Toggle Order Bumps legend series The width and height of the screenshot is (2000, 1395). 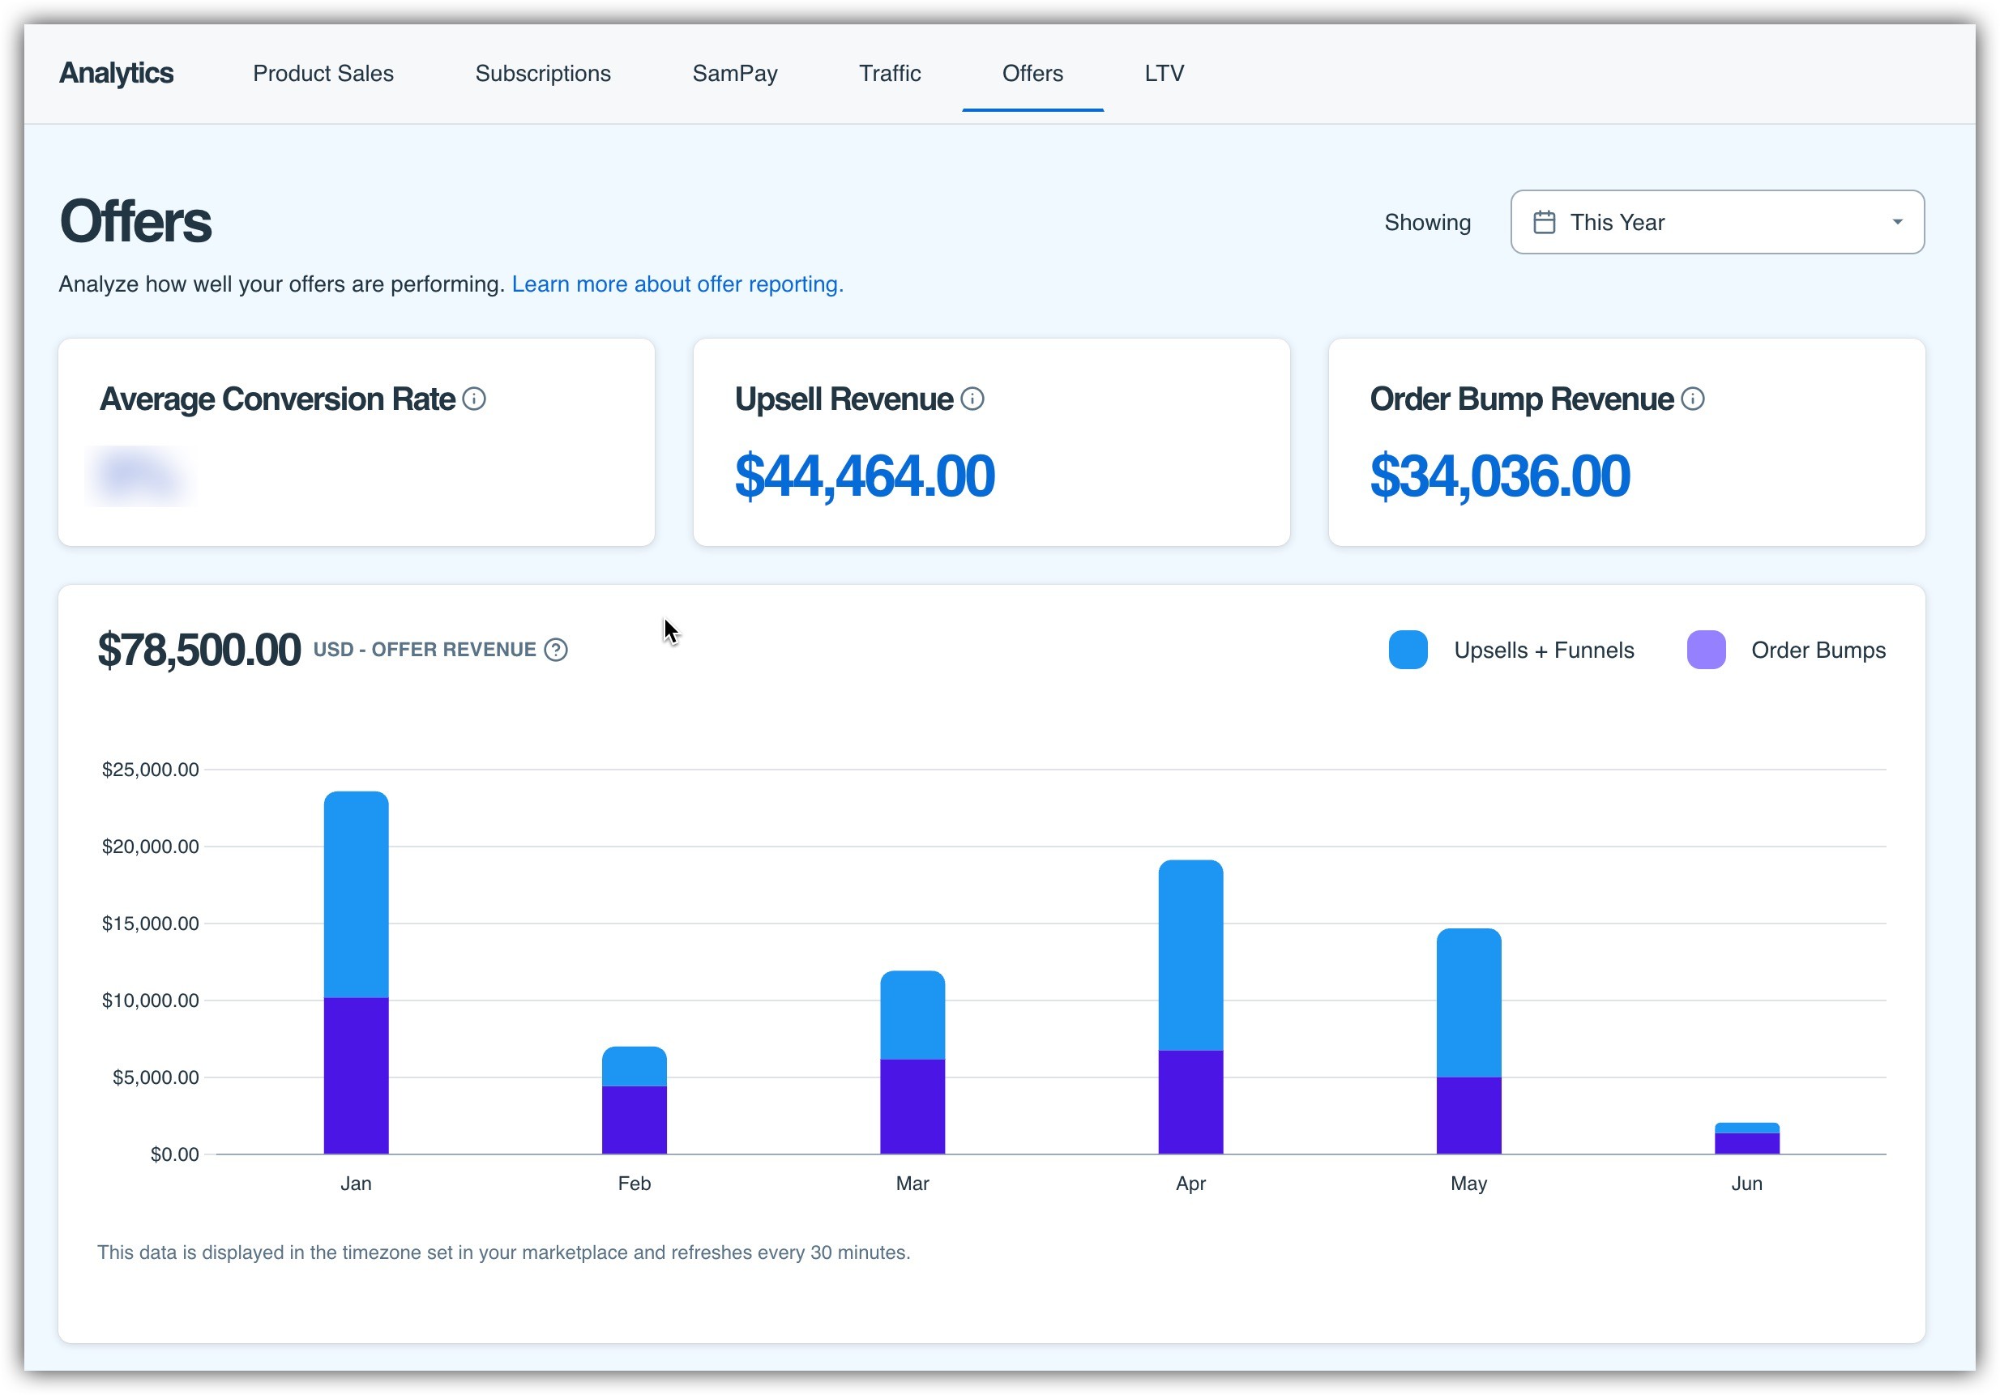click(1818, 651)
